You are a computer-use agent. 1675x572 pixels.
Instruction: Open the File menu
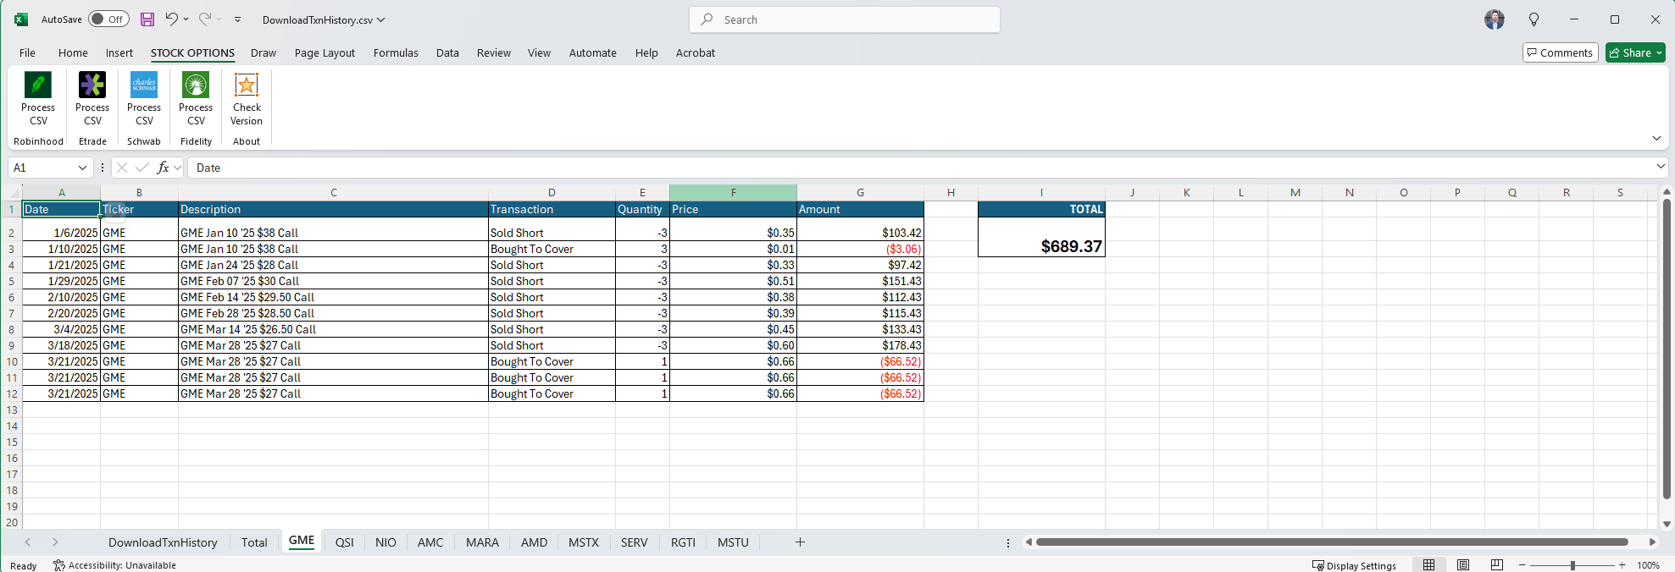tap(27, 52)
